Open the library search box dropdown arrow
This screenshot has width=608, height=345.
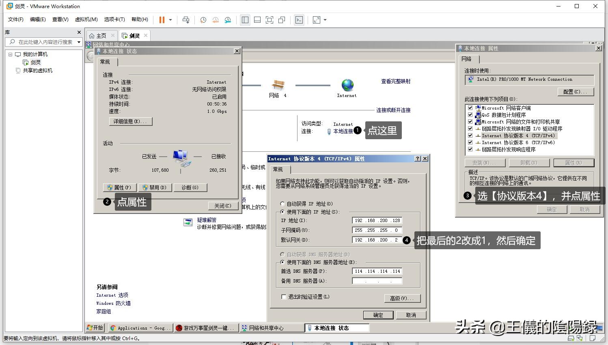tap(79, 42)
